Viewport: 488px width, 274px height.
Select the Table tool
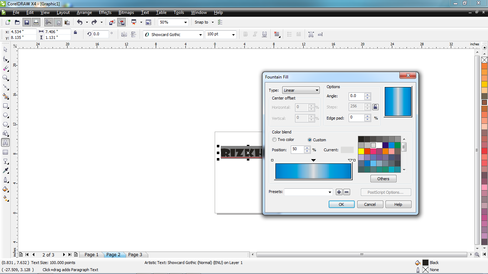click(x=5, y=152)
